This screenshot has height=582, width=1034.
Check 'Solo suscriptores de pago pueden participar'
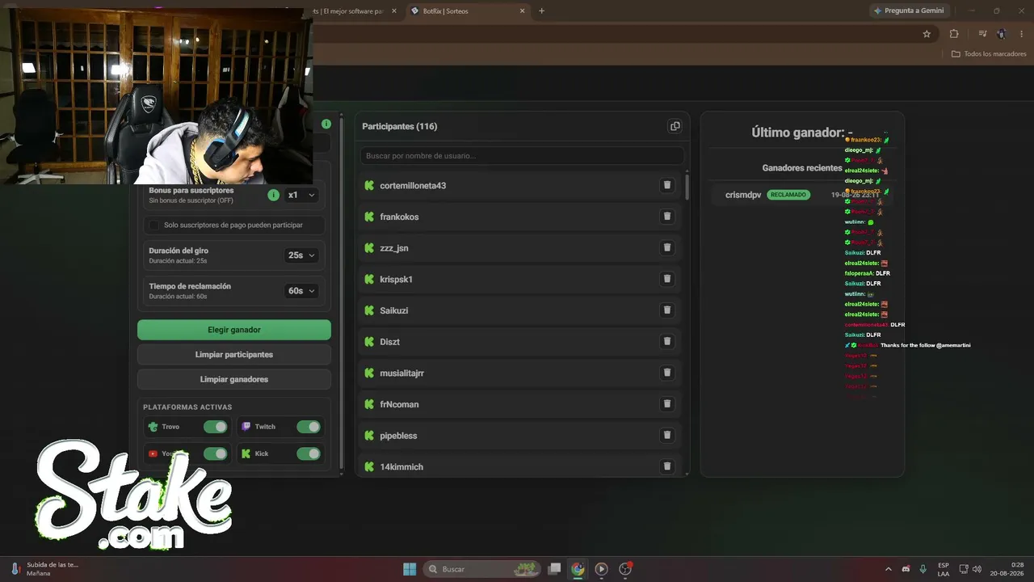[x=154, y=225]
